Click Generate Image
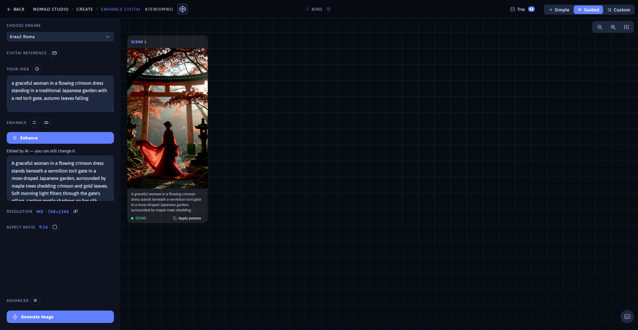Image resolution: width=638 pixels, height=330 pixels. click(60, 317)
